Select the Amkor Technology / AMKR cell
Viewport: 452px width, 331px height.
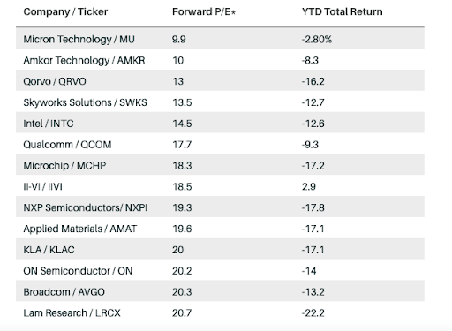click(84, 60)
